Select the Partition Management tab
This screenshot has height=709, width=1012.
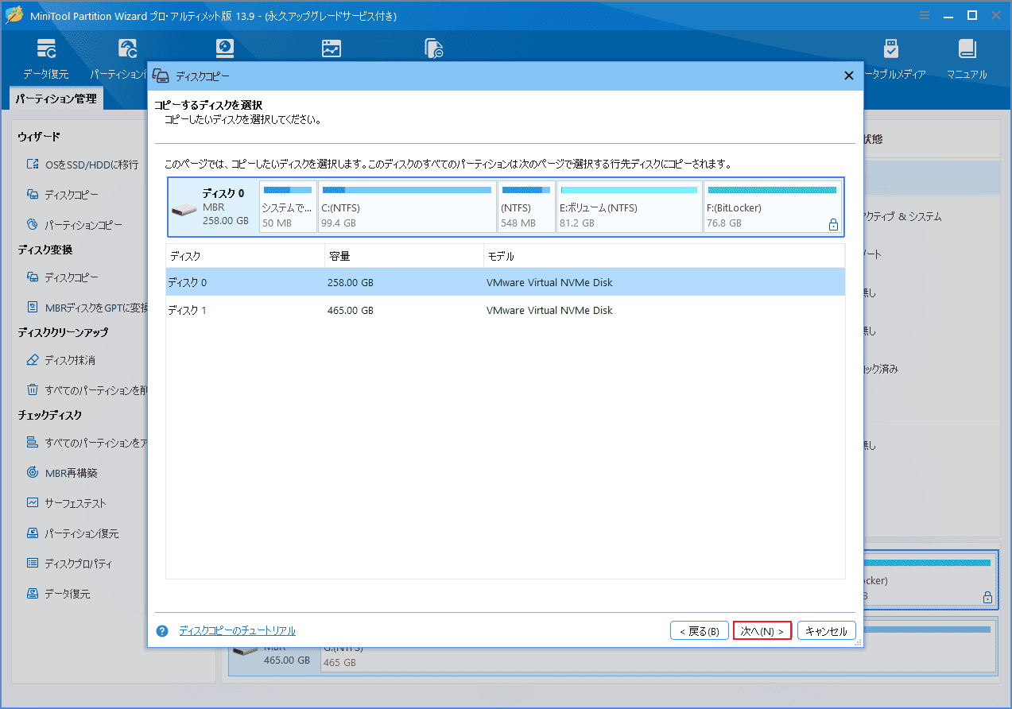(56, 99)
